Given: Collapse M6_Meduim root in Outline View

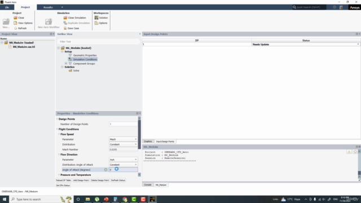Looking at the screenshot, I should click(x=59, y=48).
